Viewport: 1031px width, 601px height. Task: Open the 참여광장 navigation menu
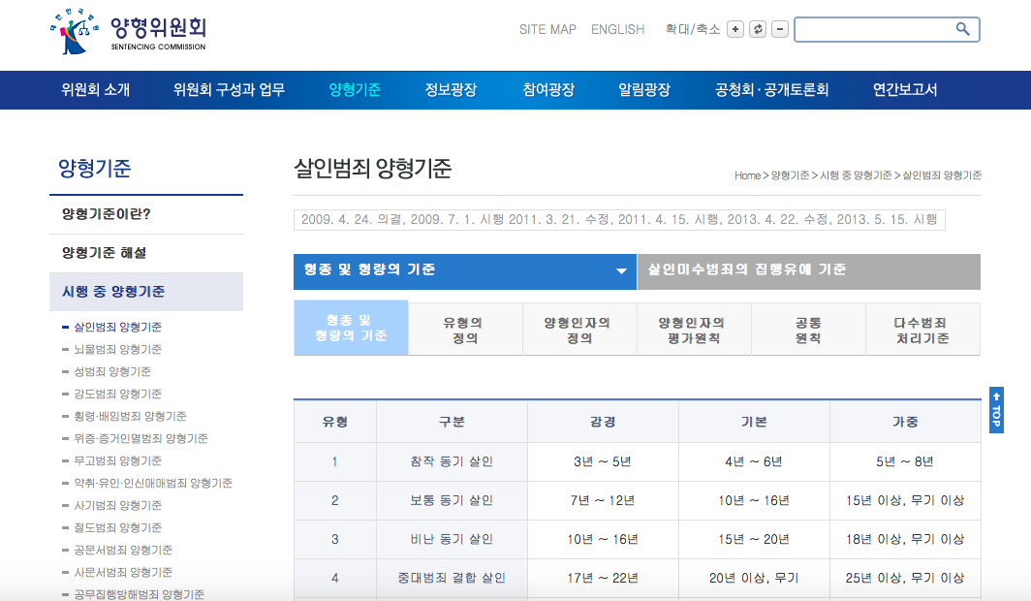pos(547,89)
